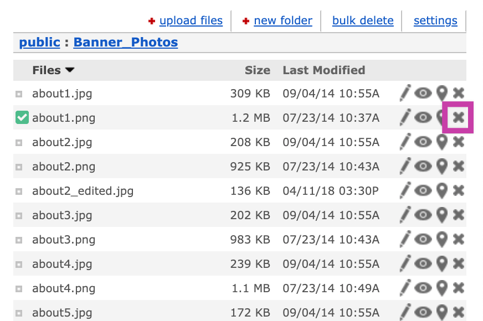
Task: View about4.jpg using the eye icon
Action: tap(423, 263)
